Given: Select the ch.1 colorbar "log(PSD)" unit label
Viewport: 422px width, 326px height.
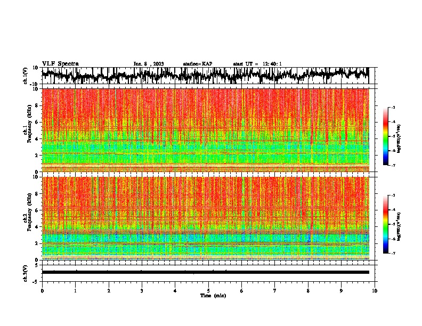Looking at the screenshot, I should [x=399, y=139].
